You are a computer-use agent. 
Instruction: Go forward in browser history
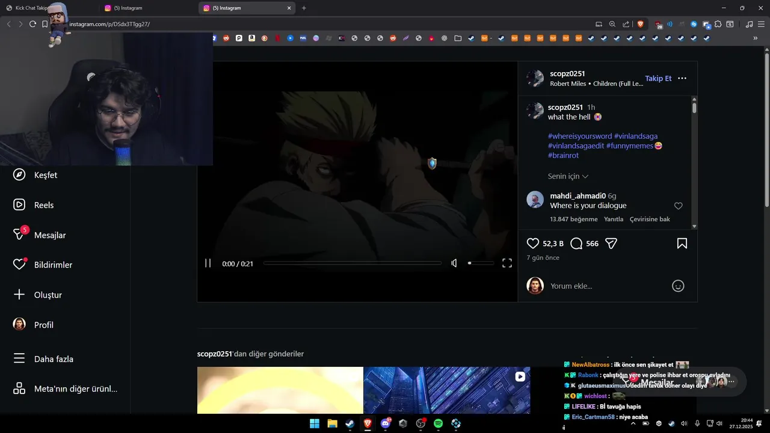(20, 24)
